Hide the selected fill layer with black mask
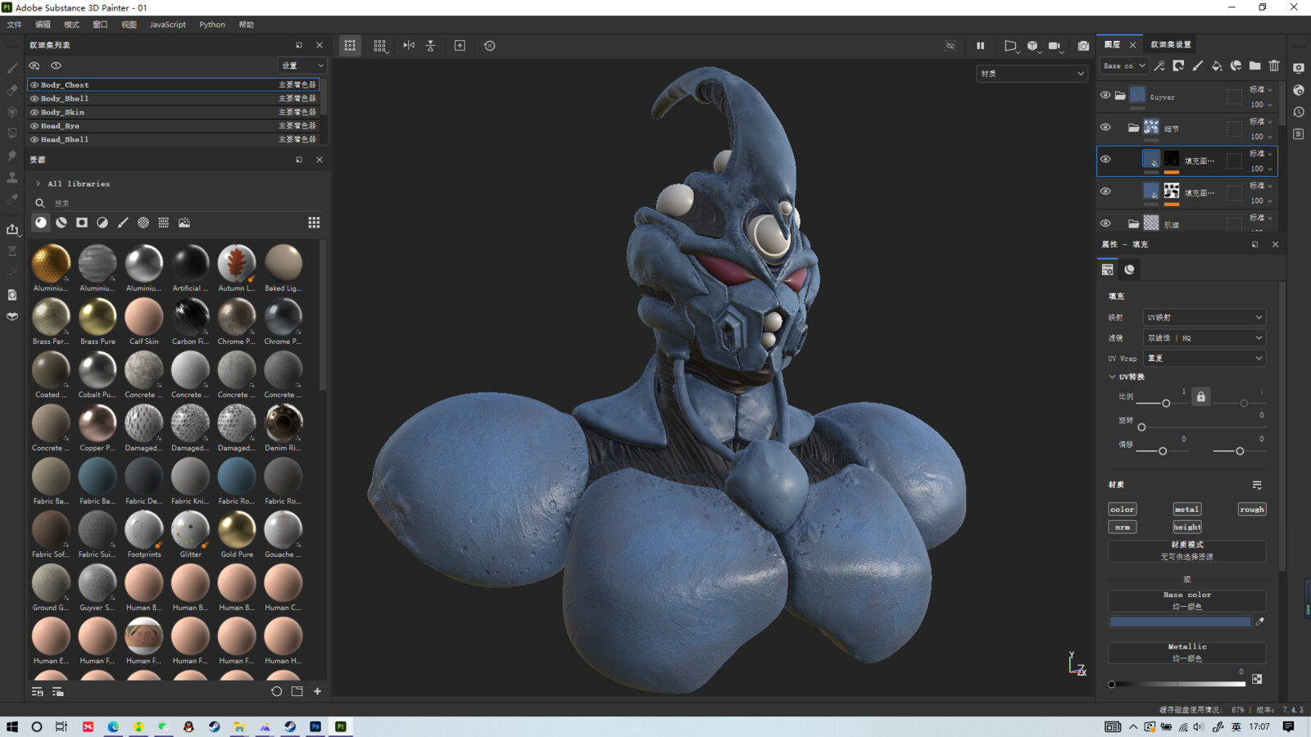The image size is (1311, 737). click(x=1105, y=159)
